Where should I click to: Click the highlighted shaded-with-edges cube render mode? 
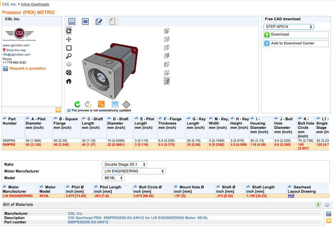click(167, 81)
